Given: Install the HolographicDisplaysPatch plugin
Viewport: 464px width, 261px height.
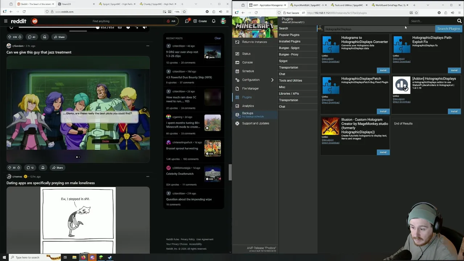Looking at the screenshot, I should (x=383, y=111).
